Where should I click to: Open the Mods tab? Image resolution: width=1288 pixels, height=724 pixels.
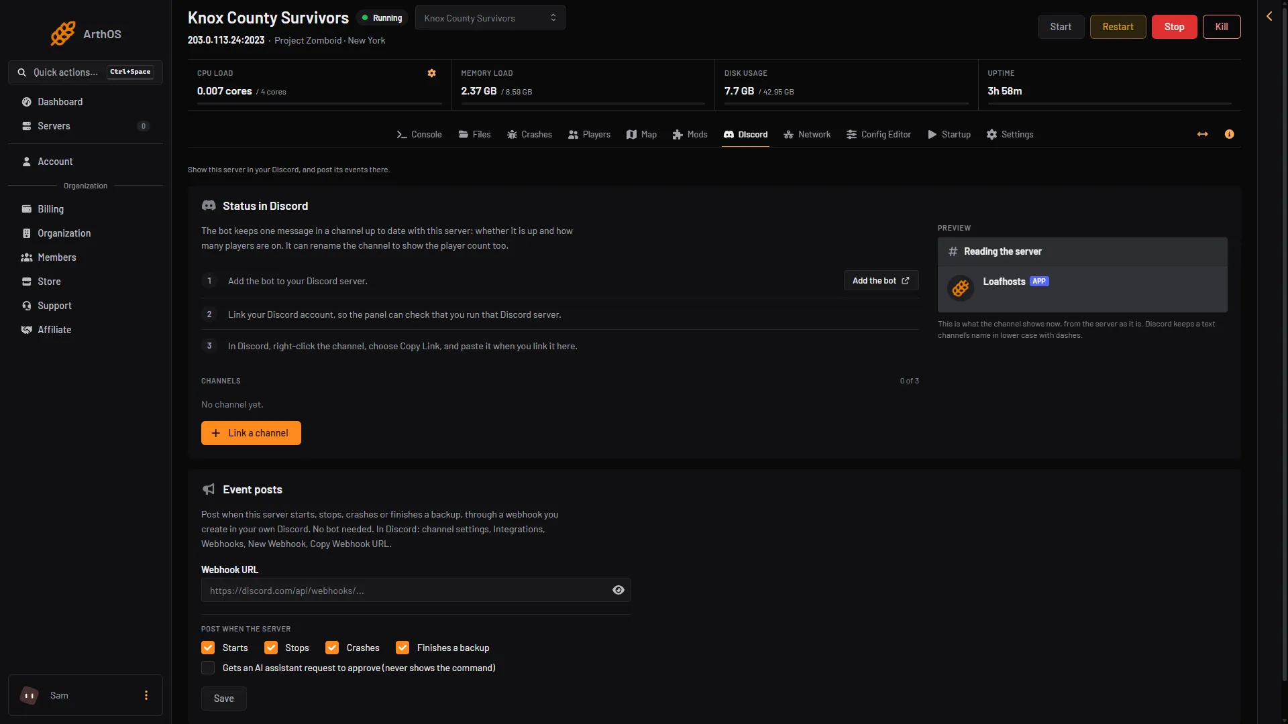click(x=690, y=134)
